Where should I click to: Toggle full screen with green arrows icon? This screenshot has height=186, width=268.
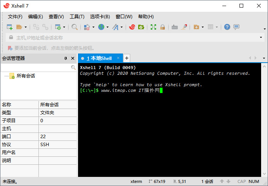(153, 27)
